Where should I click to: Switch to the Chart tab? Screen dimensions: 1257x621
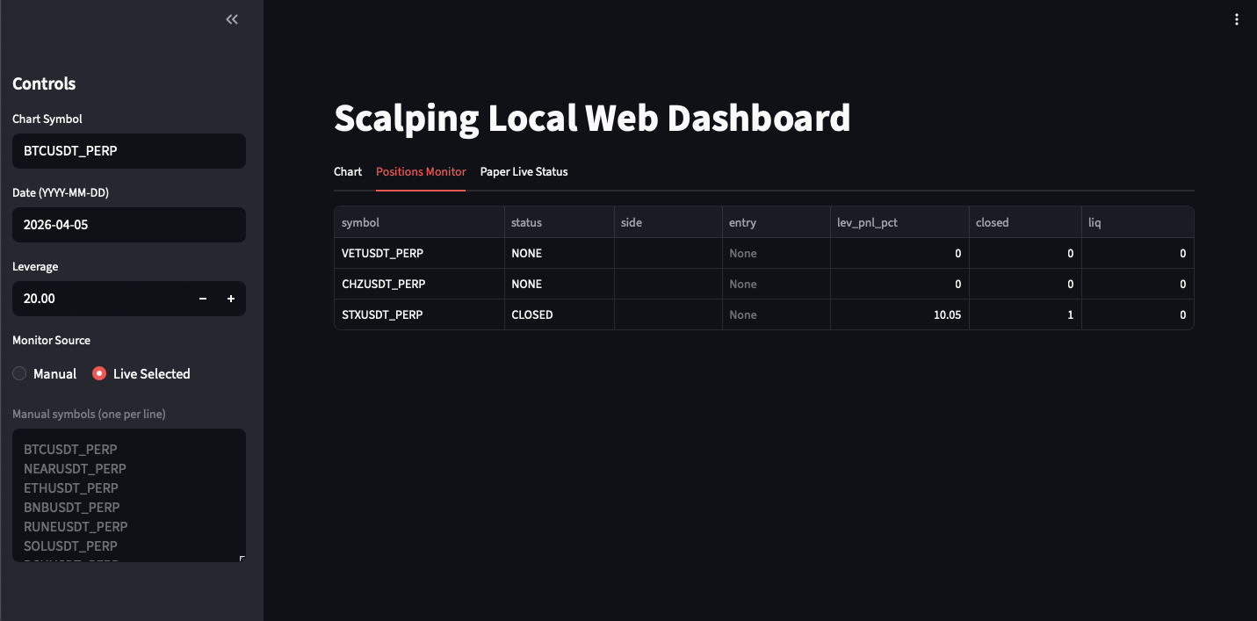348,172
